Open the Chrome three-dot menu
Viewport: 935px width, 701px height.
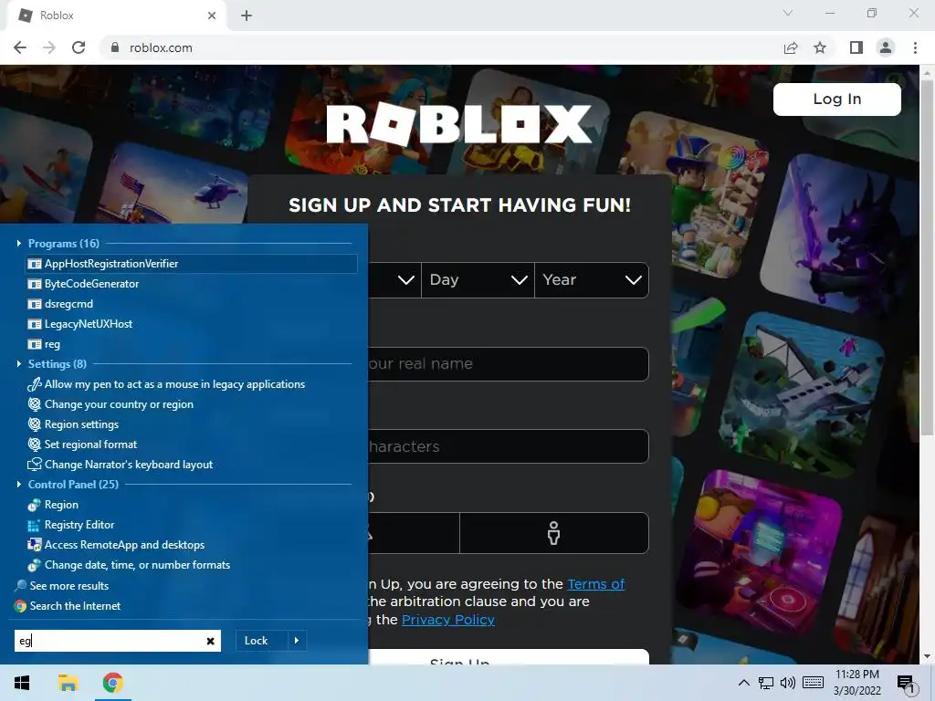click(915, 47)
